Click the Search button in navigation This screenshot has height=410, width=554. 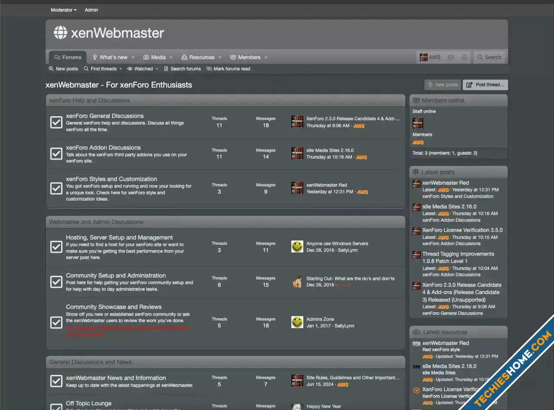click(489, 57)
